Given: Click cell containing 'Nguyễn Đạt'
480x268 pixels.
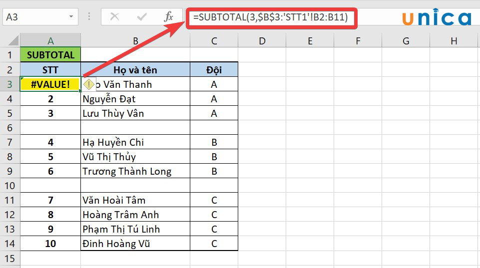Looking at the screenshot, I should (135, 99).
